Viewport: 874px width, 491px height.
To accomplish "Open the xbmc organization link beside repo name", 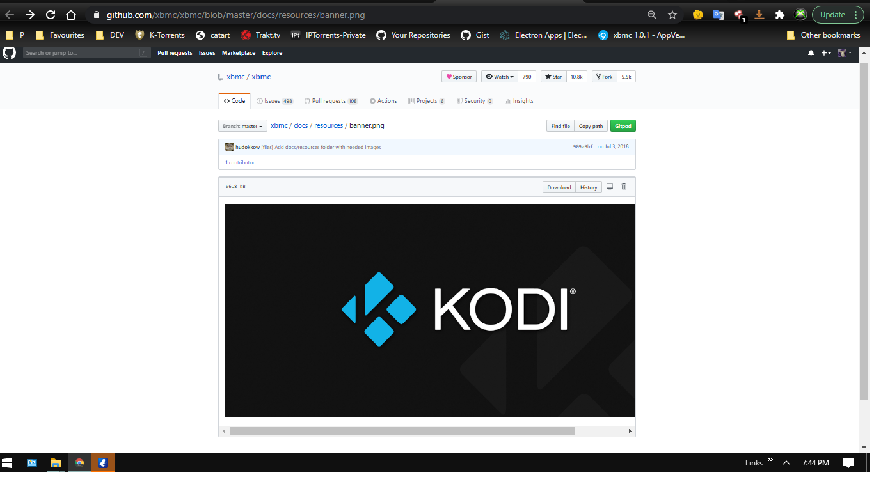I will pos(235,77).
